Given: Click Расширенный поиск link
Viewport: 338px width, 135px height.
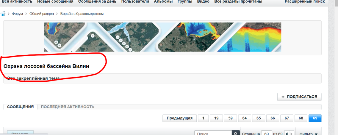Looking at the screenshot, I should pyautogui.click(x=305, y=2).
